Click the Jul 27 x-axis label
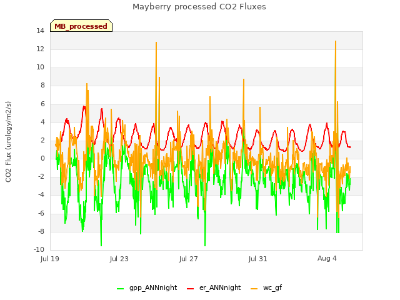Image resolution: width=400 pixels, height=300 pixels. 189,259
